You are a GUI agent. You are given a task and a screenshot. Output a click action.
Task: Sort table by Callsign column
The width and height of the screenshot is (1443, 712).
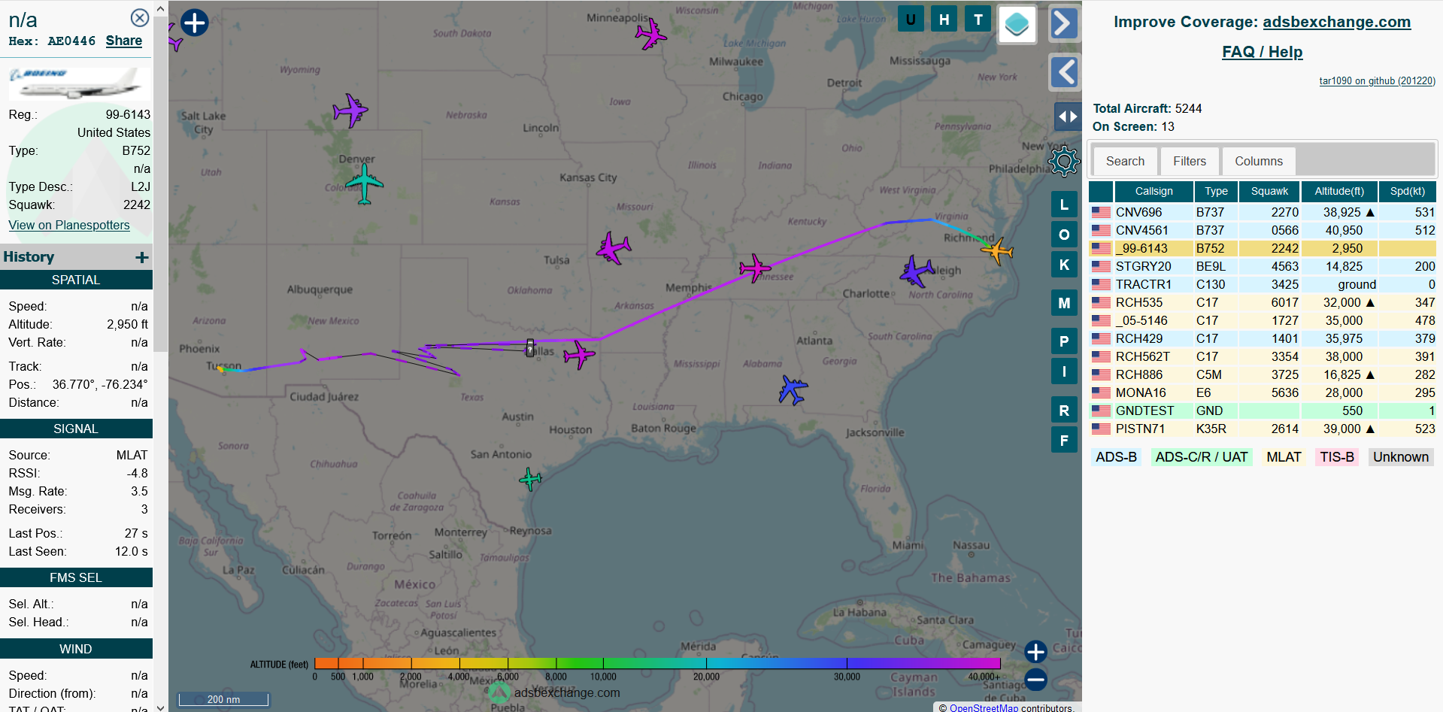pos(1153,191)
